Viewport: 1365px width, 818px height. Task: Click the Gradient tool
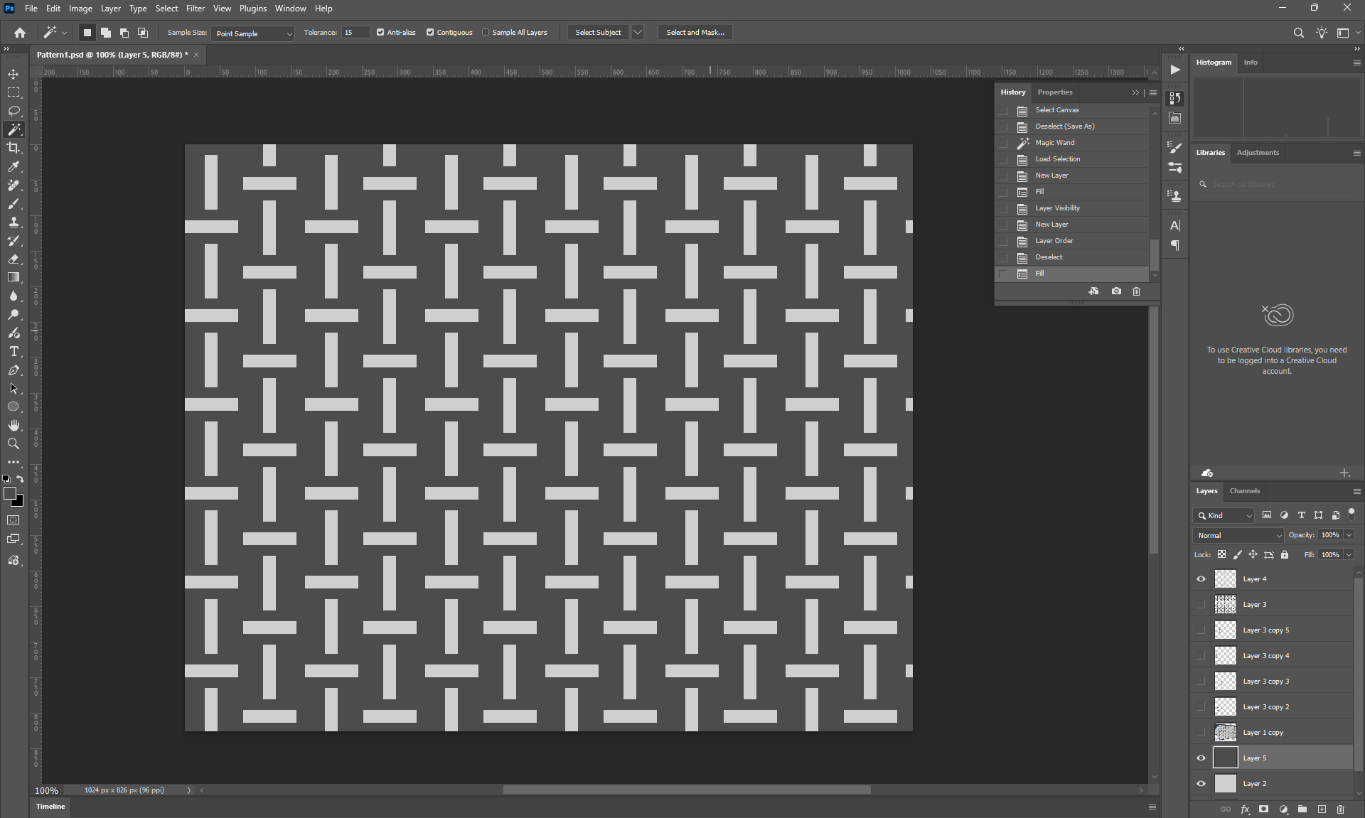(x=14, y=277)
